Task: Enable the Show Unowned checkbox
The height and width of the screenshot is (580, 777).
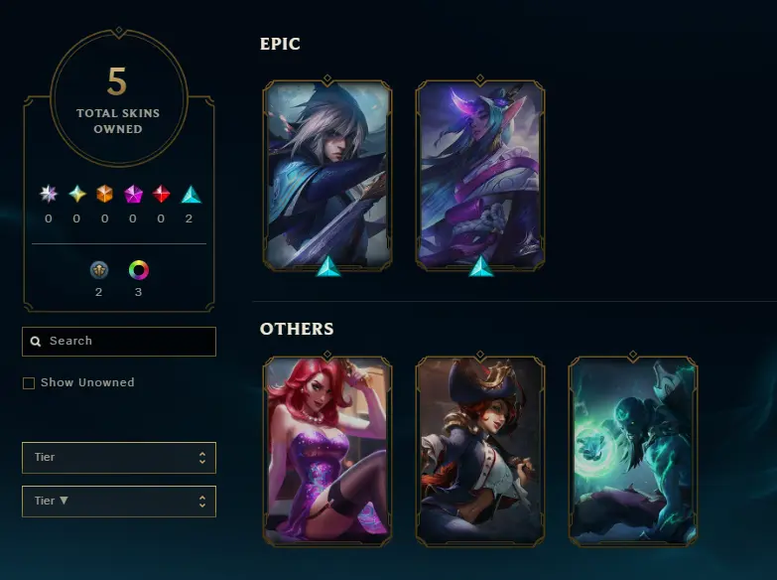Action: (x=29, y=383)
